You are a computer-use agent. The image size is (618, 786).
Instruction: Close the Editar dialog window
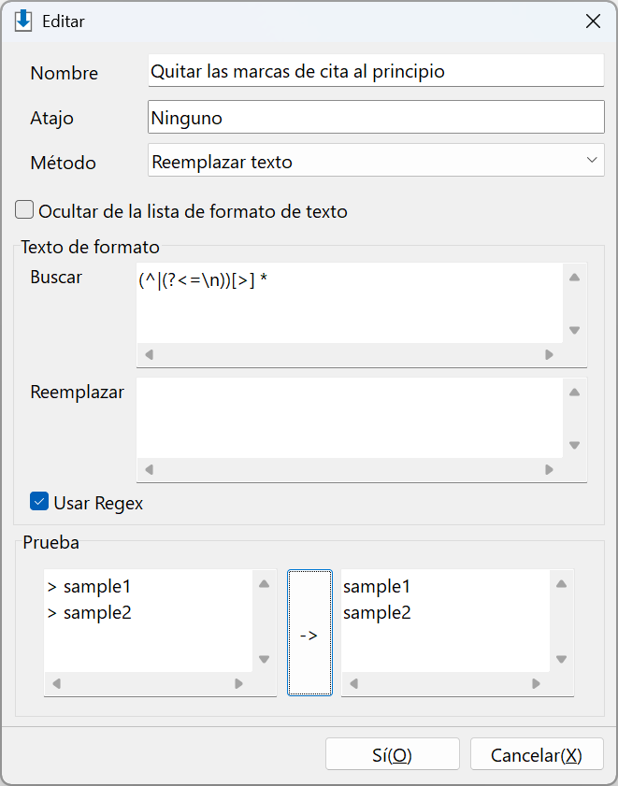coord(593,21)
